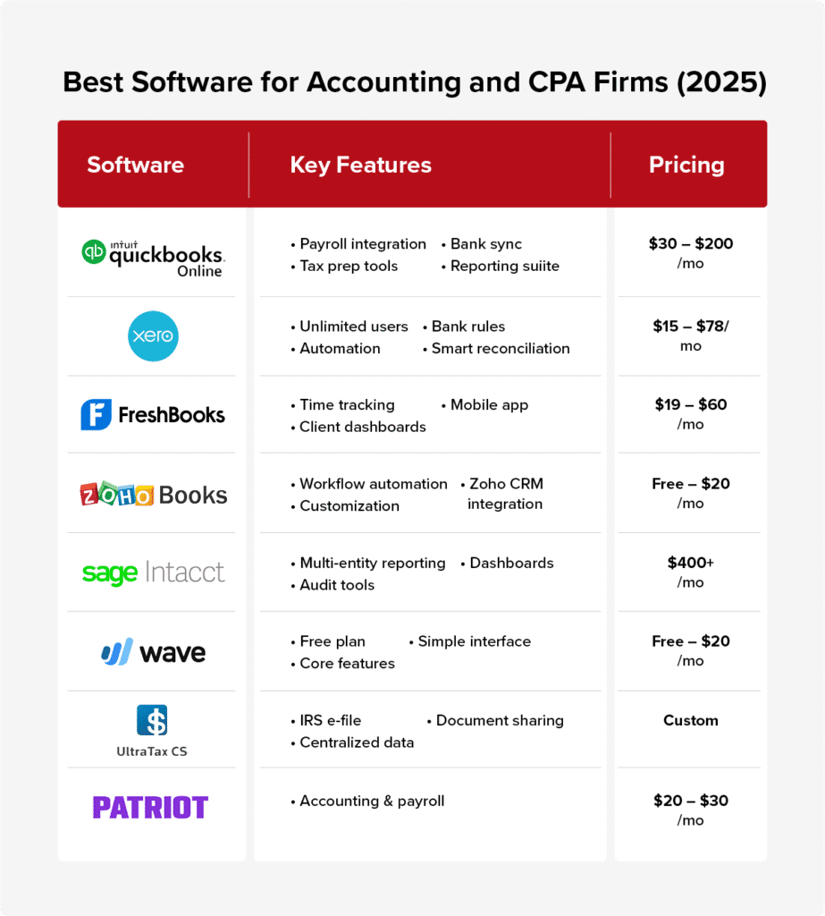
Task: Click the infographic title heading
Action: (x=415, y=81)
